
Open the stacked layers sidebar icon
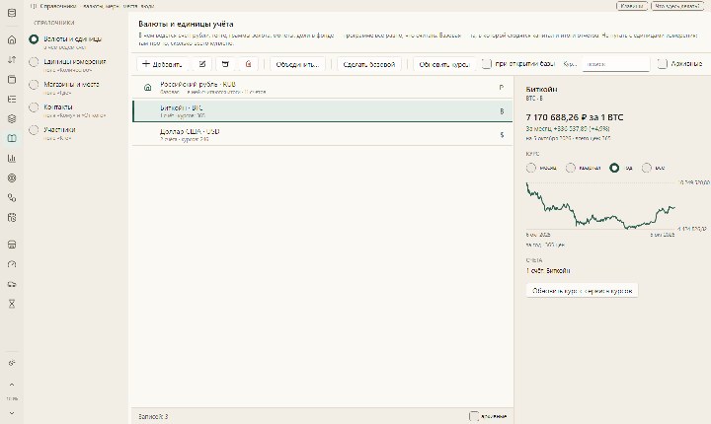coord(12,118)
